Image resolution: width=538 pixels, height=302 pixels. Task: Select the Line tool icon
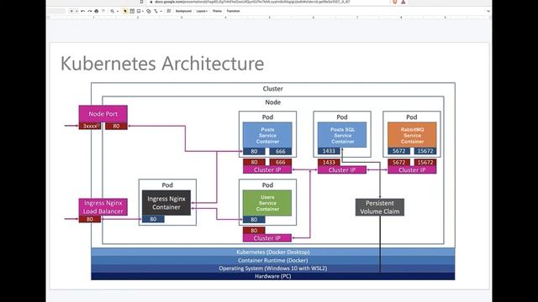pos(156,11)
